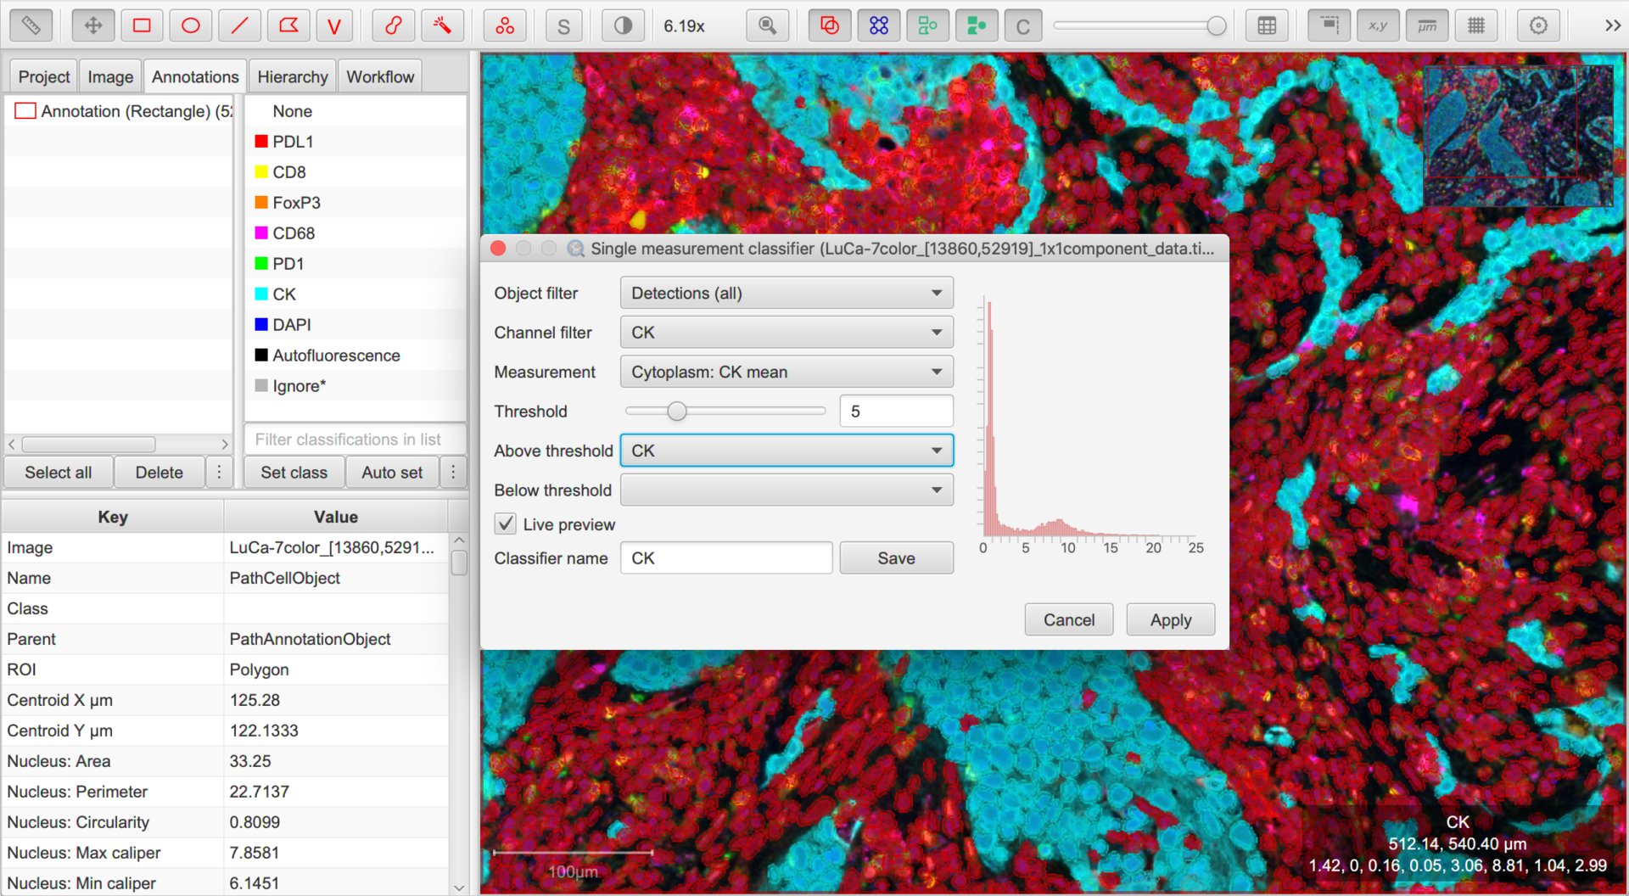The height and width of the screenshot is (896, 1629).
Task: Click the Threshold slider handle
Action: 676,411
